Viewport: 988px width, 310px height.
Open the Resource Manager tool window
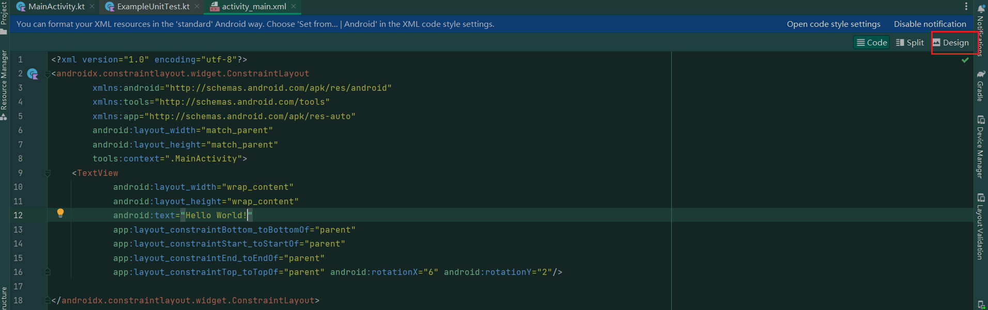coord(4,85)
